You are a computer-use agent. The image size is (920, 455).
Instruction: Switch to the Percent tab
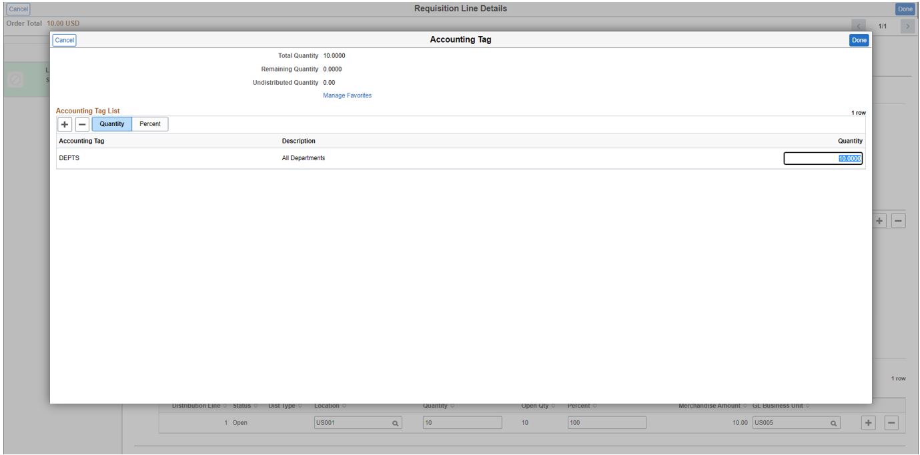pyautogui.click(x=149, y=123)
